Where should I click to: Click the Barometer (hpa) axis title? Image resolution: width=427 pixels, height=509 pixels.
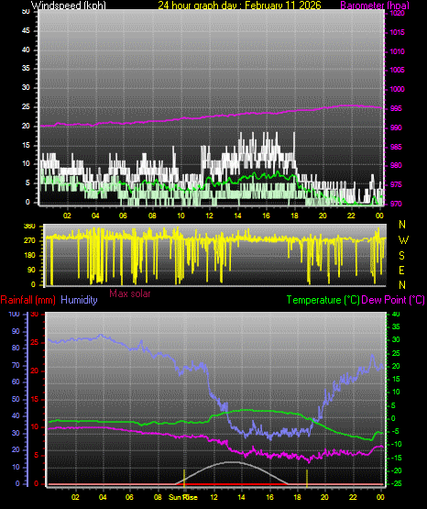tap(375, 6)
